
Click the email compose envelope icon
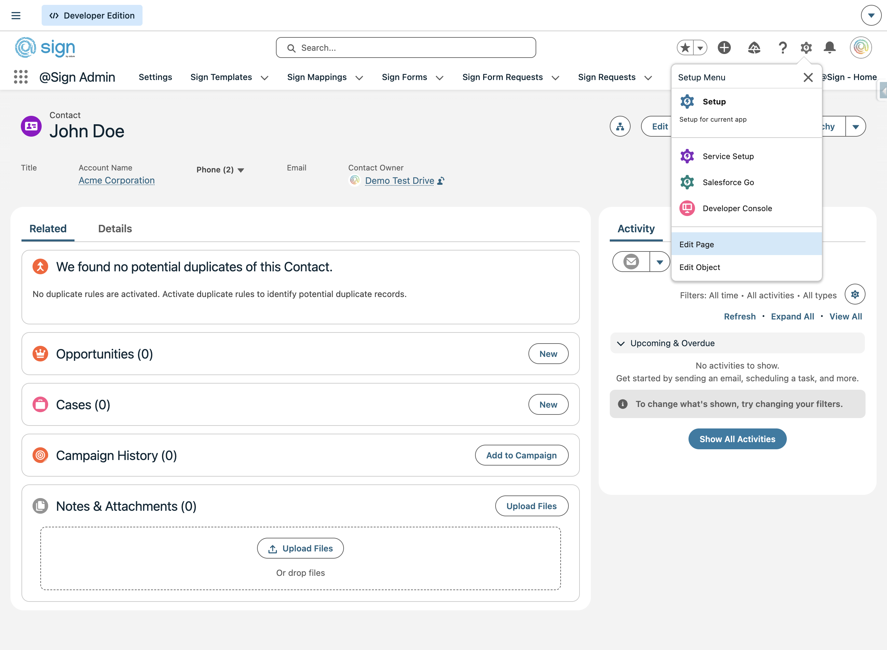(631, 262)
